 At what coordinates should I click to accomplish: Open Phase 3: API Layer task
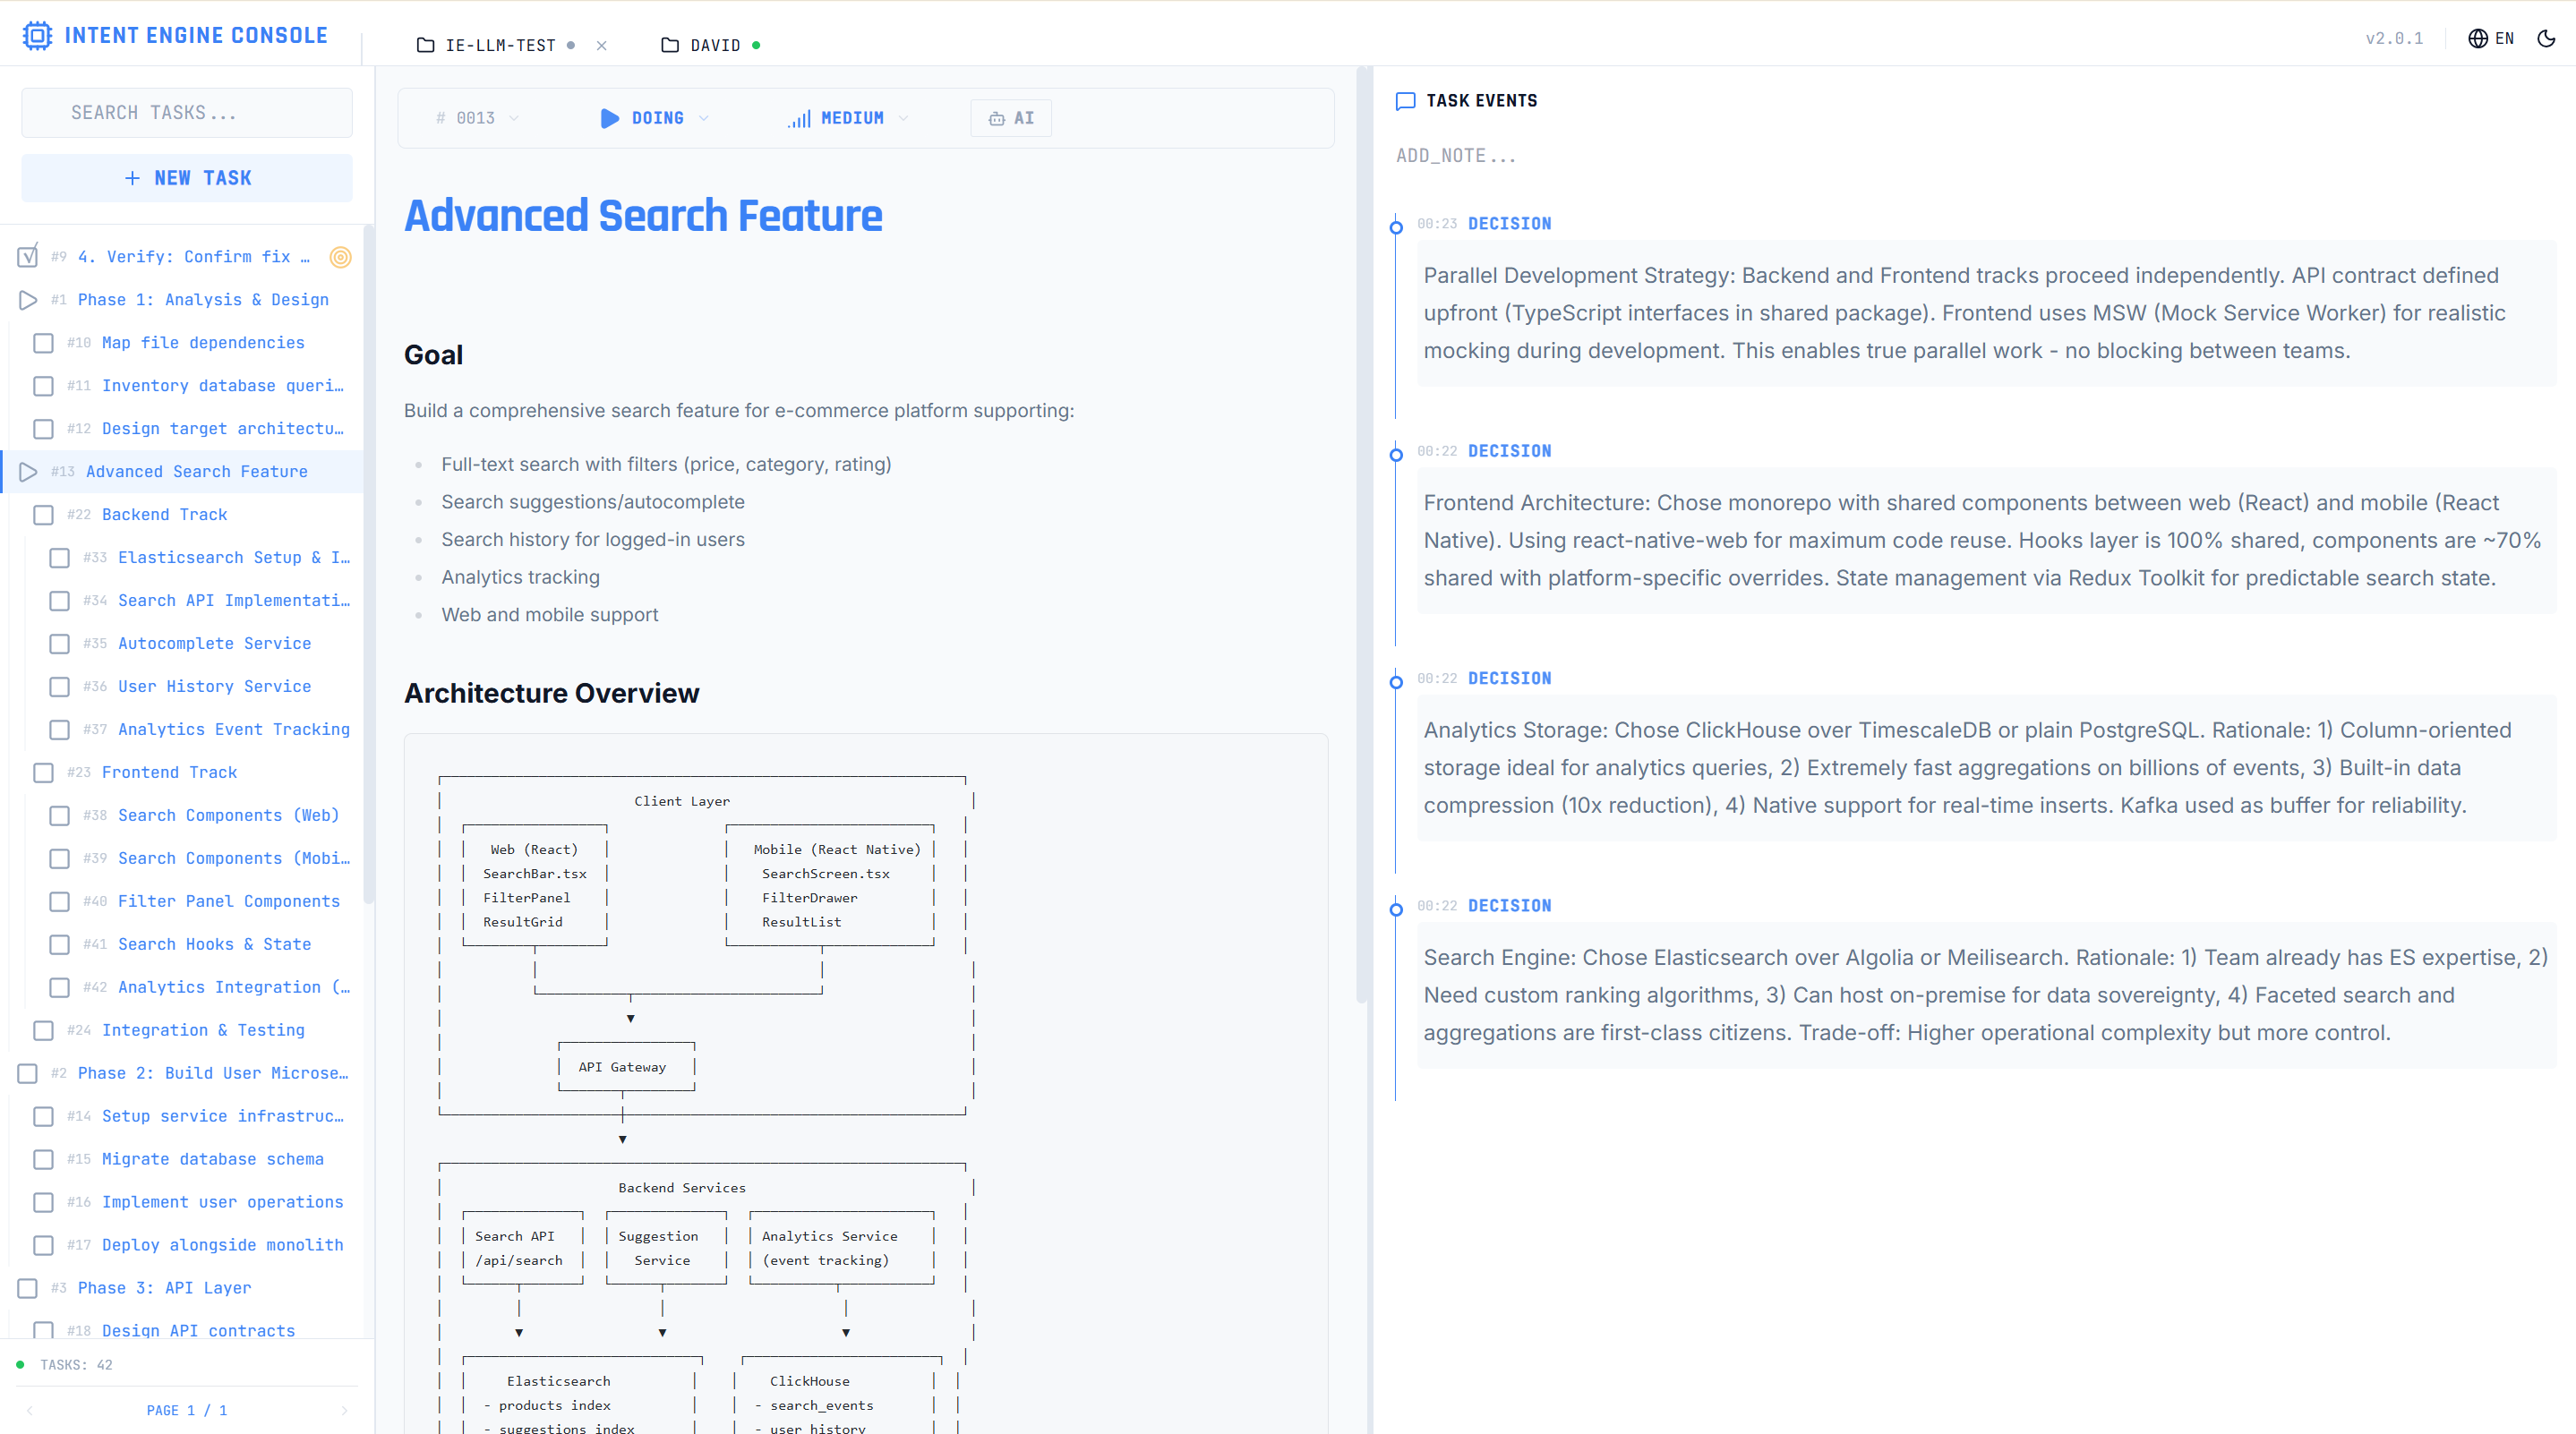coord(164,1289)
